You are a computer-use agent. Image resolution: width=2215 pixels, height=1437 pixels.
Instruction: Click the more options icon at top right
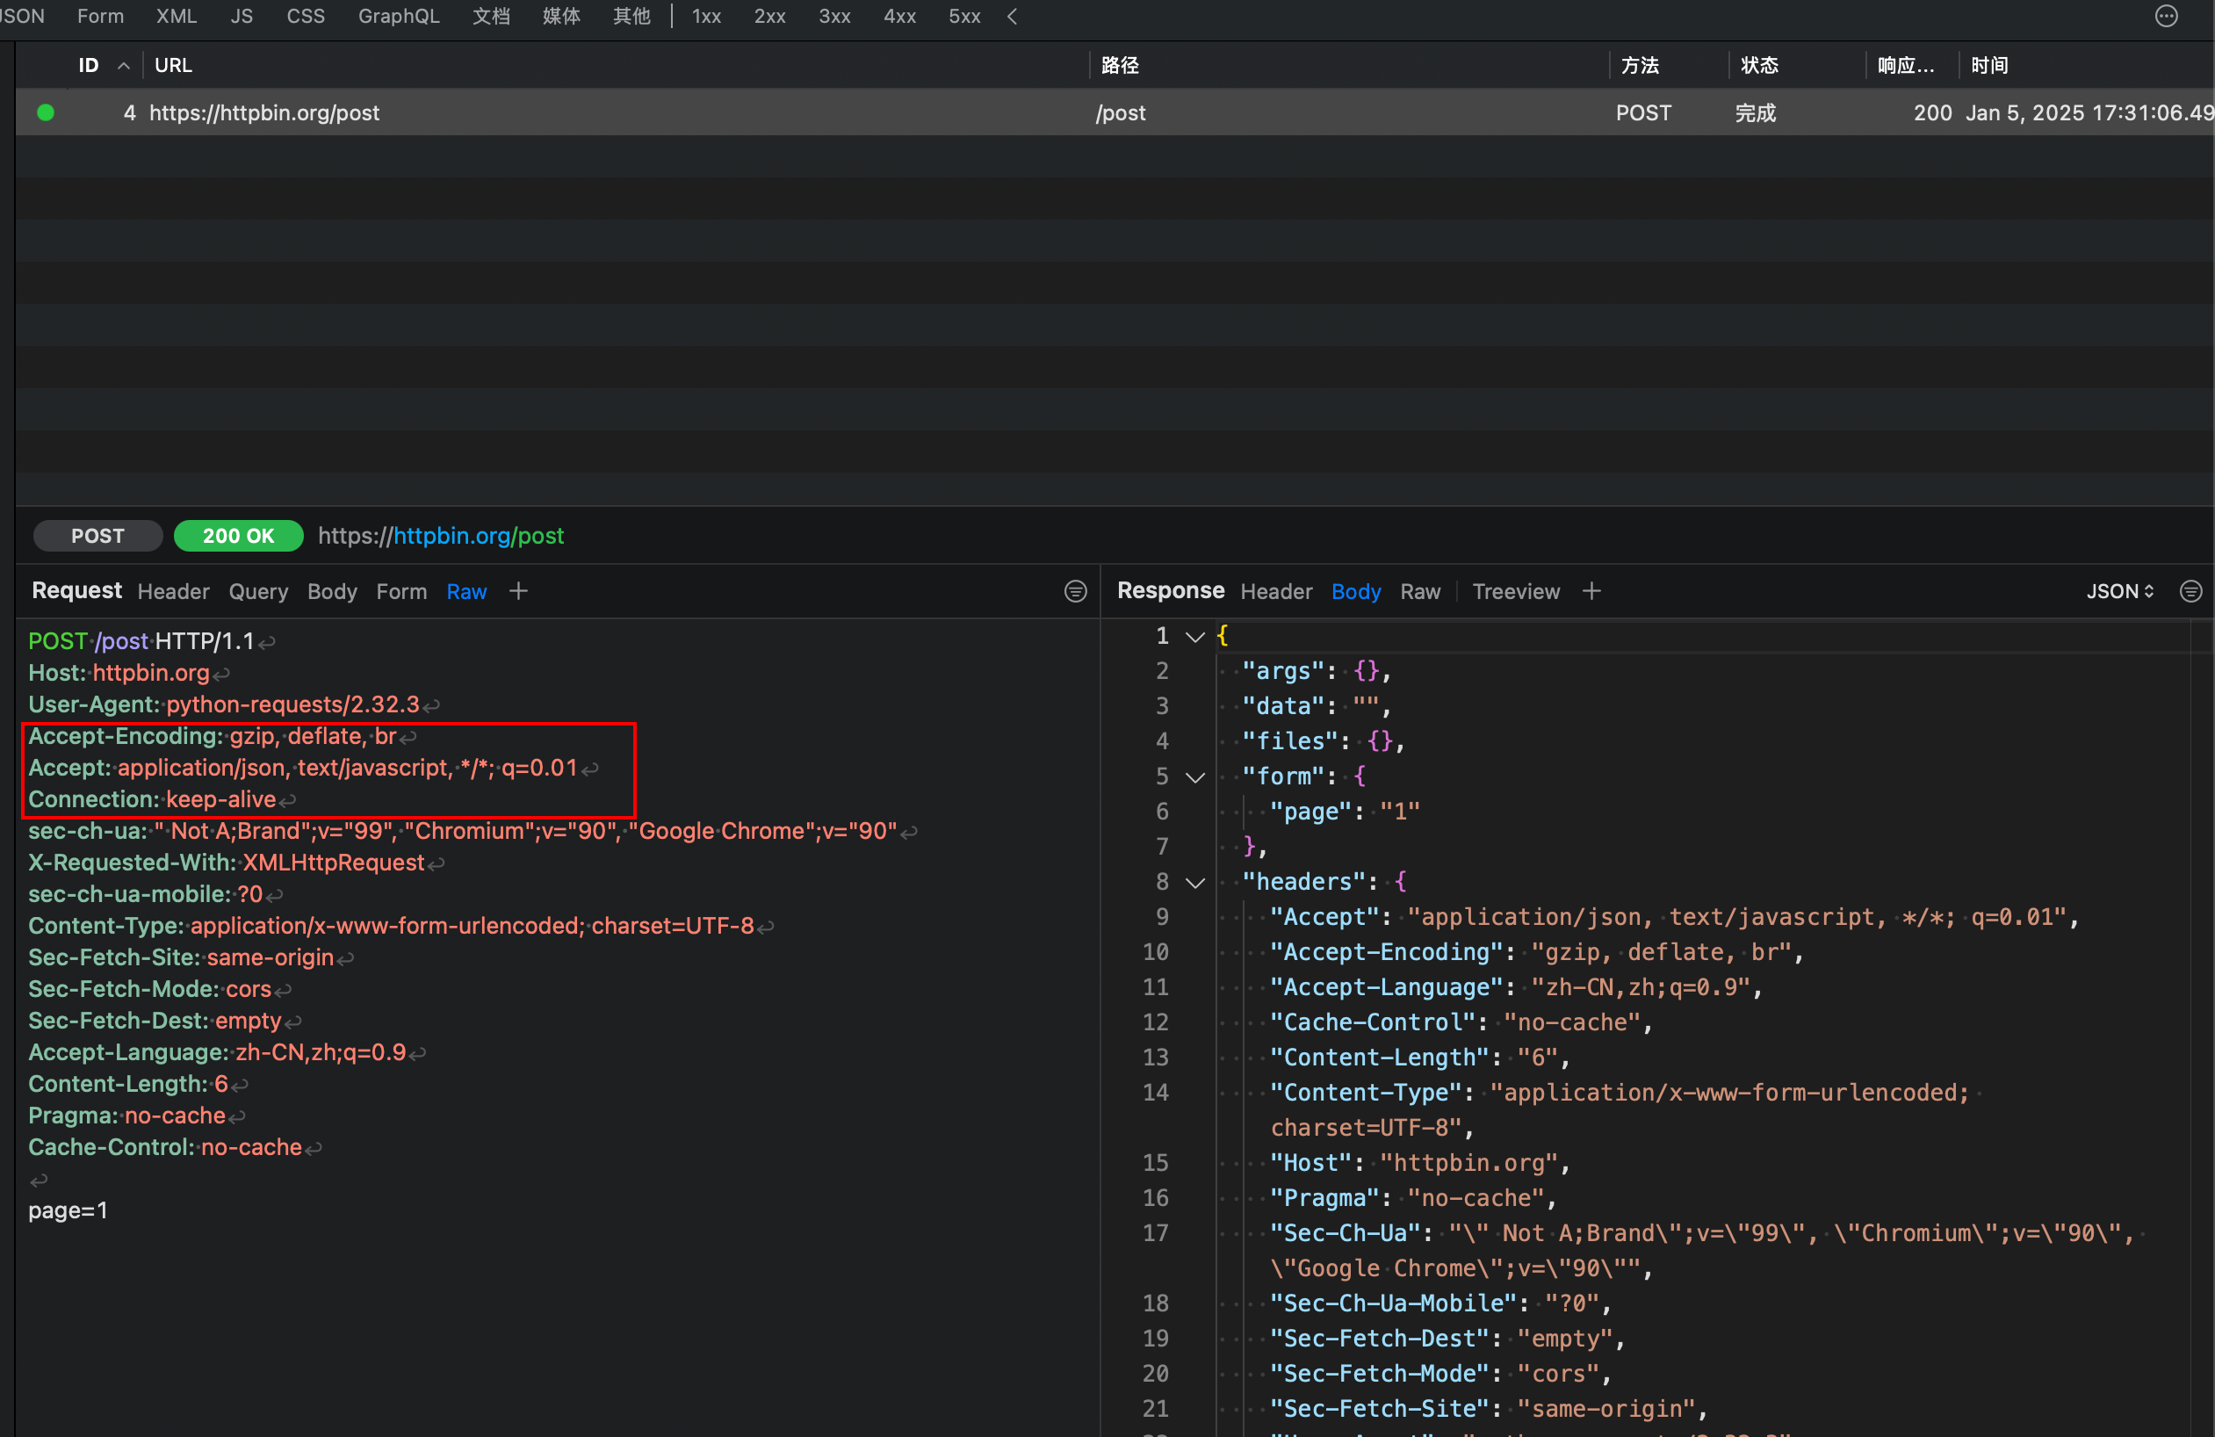2166,17
